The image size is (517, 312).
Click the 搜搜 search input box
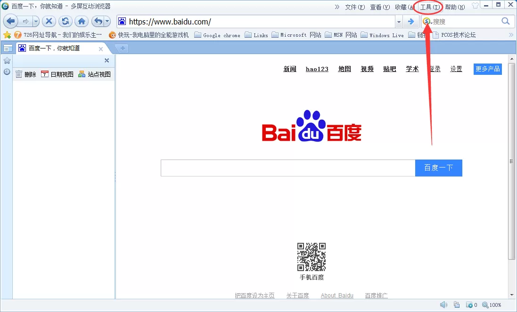[466, 22]
